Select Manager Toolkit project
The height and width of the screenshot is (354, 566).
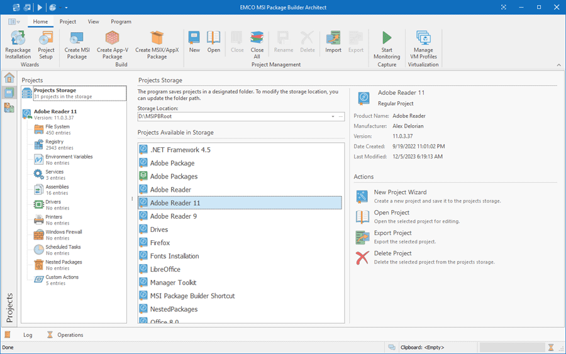tap(240, 282)
